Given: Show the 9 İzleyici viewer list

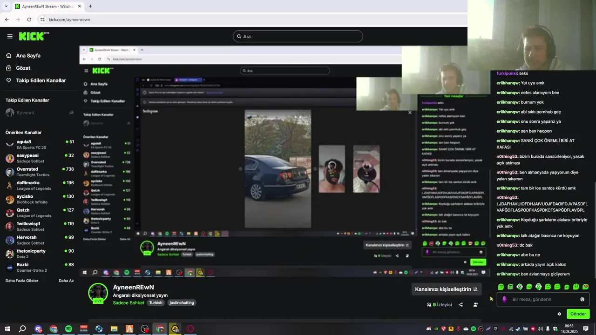Looking at the screenshot, I should pos(440,305).
